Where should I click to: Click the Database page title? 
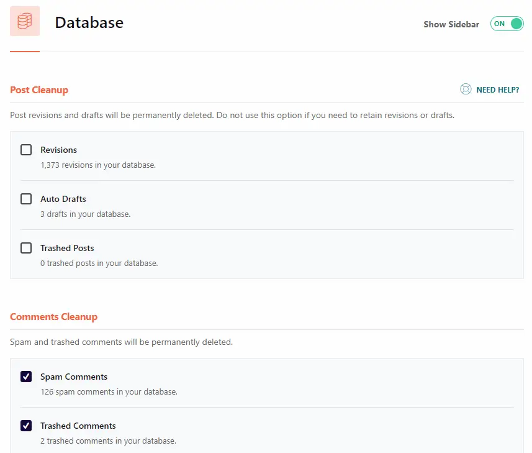[89, 23]
